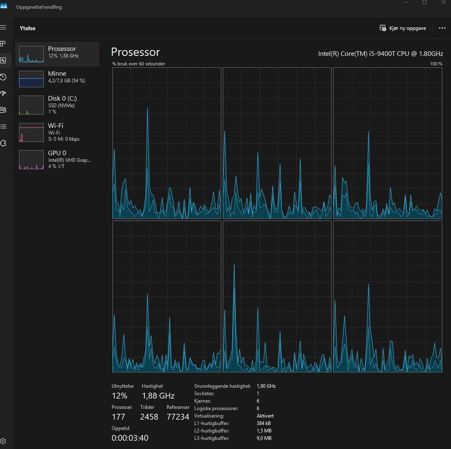Image resolution: width=451 pixels, height=449 pixels.
Task: Click the Intel(R) Core(TM) i5-9400T CPU name
Action: coord(381,54)
